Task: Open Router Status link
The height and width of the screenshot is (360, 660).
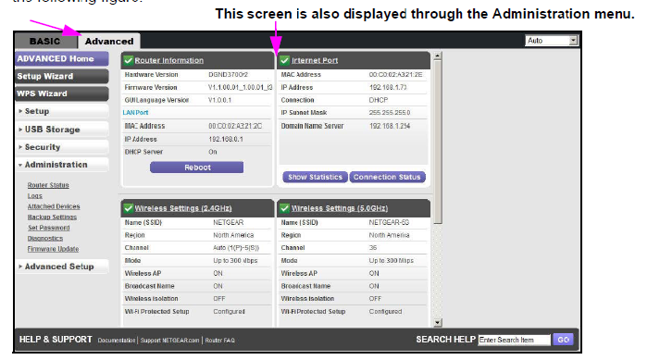Action: pos(48,185)
